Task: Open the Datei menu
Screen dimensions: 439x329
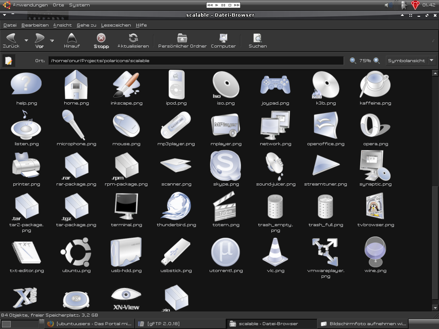Action: coord(10,25)
